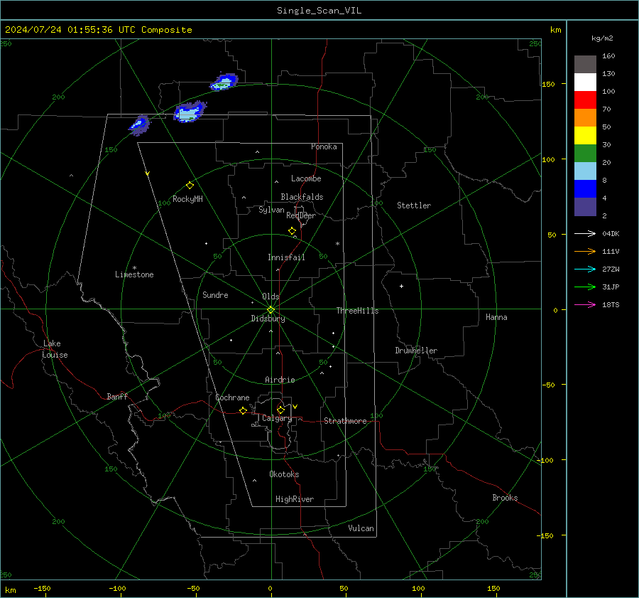Select the yellow 30-50 legend swatch
This screenshot has height=598, width=639.
point(585,136)
